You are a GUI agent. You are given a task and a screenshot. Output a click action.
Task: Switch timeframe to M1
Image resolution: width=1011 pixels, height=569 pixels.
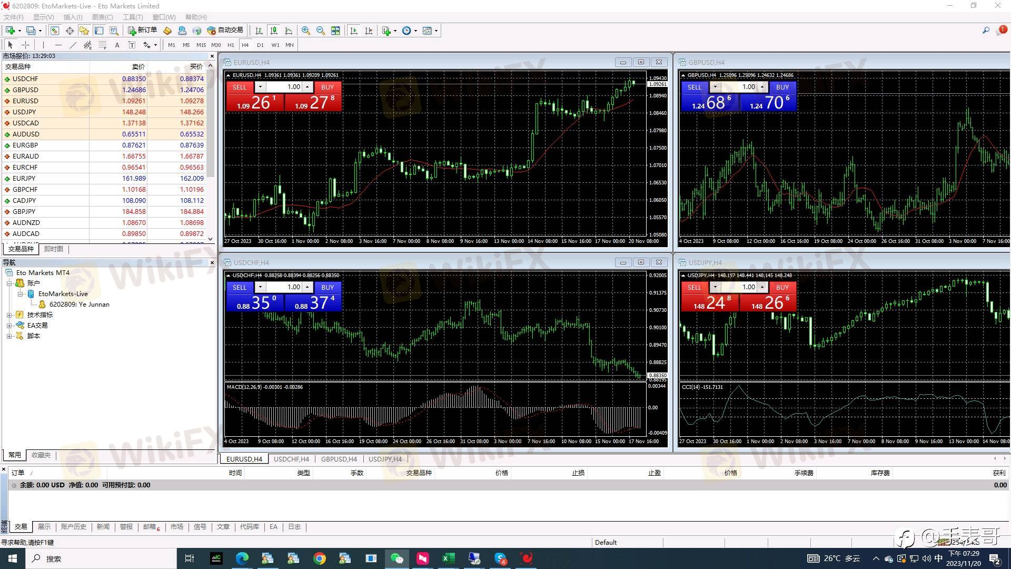click(x=172, y=45)
